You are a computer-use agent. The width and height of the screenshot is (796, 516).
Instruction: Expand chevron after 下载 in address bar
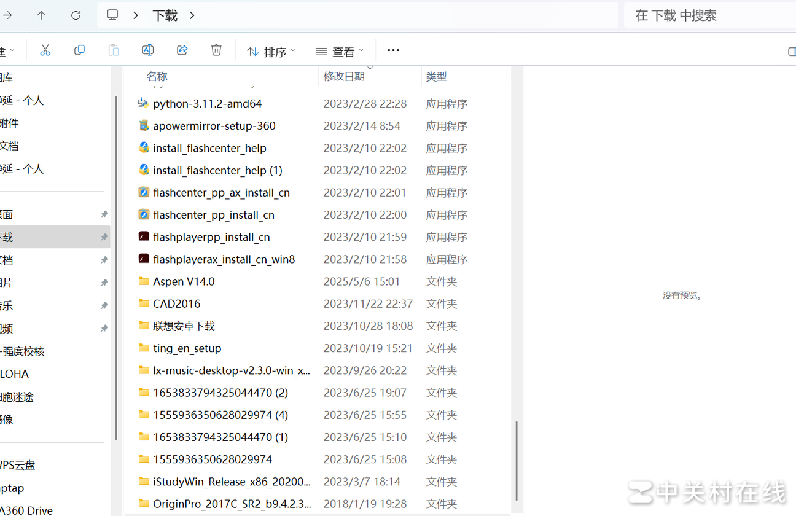click(x=192, y=15)
